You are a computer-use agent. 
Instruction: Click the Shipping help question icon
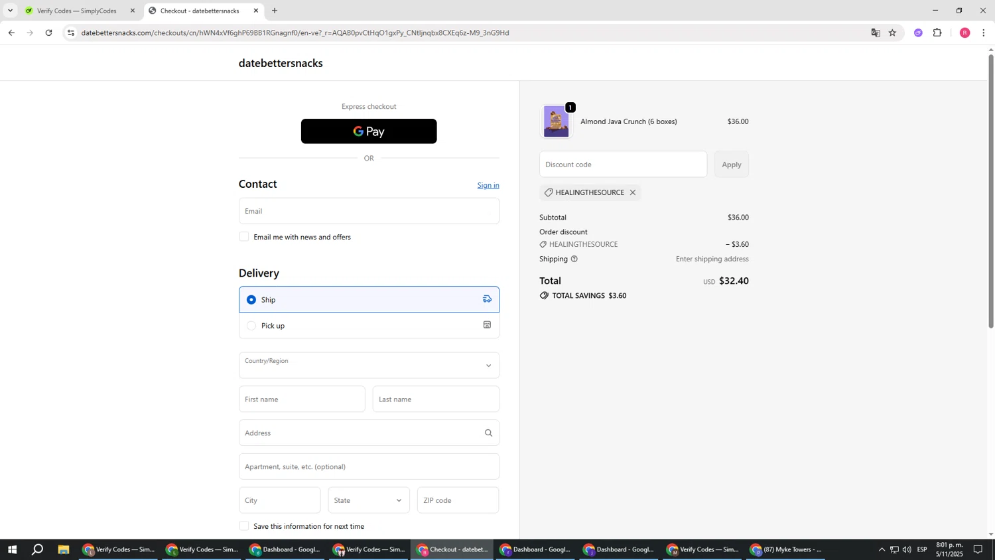click(x=574, y=259)
